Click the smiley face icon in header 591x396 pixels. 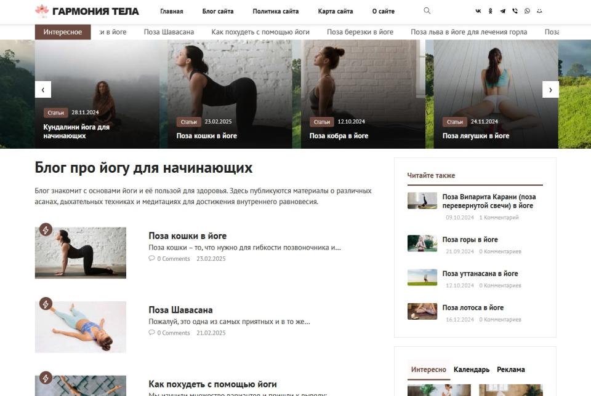(539, 11)
